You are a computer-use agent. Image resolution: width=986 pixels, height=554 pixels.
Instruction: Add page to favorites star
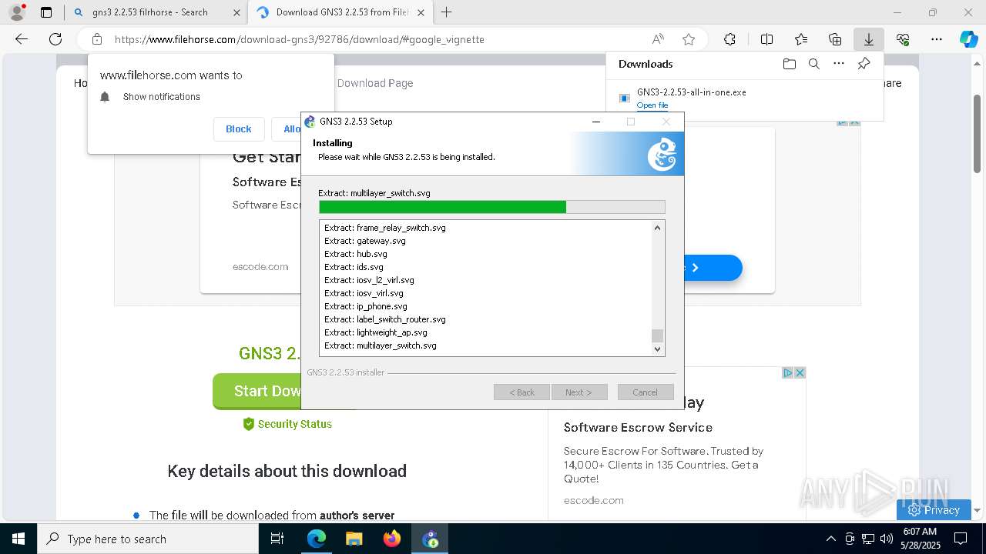coord(689,39)
